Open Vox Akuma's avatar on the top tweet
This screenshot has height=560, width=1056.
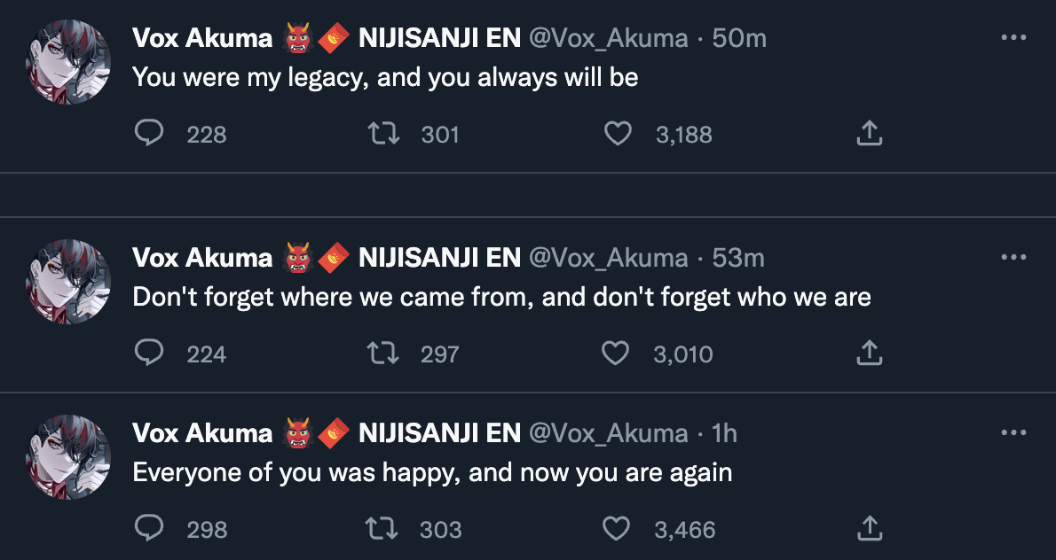pyautogui.click(x=67, y=62)
